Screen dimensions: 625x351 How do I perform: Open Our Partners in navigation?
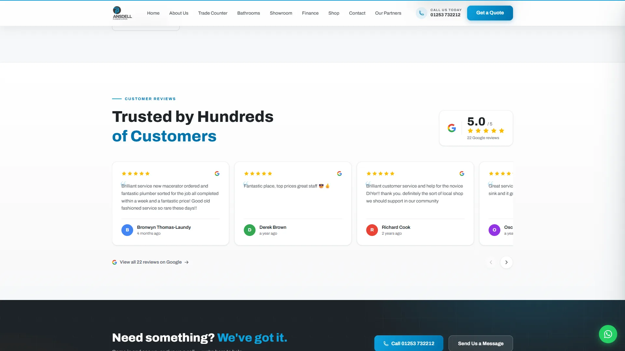click(x=388, y=13)
